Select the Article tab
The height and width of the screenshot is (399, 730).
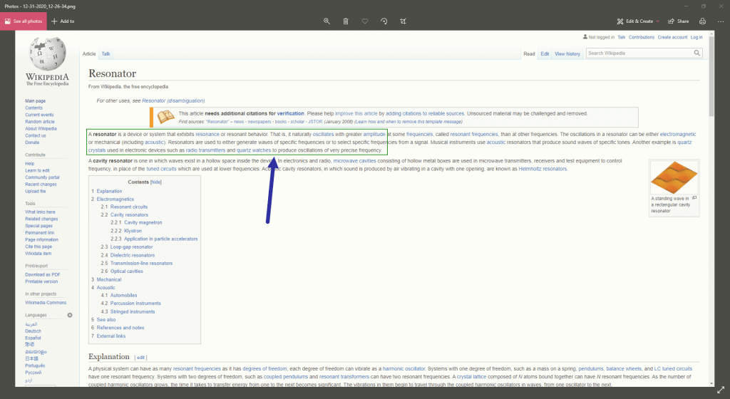click(x=89, y=54)
